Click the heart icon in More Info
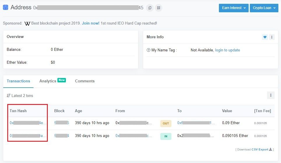The height and width of the screenshot is (163, 281). coord(265,37)
